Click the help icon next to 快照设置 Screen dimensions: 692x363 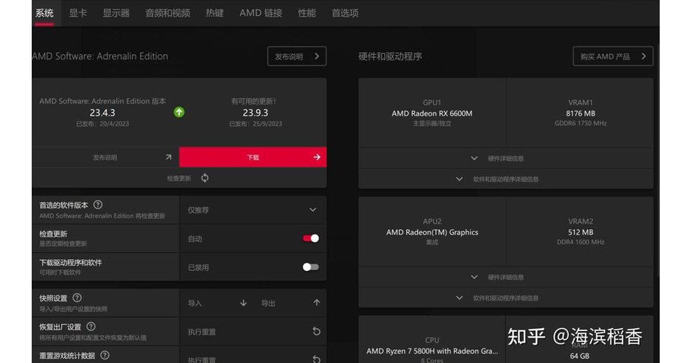point(77,298)
